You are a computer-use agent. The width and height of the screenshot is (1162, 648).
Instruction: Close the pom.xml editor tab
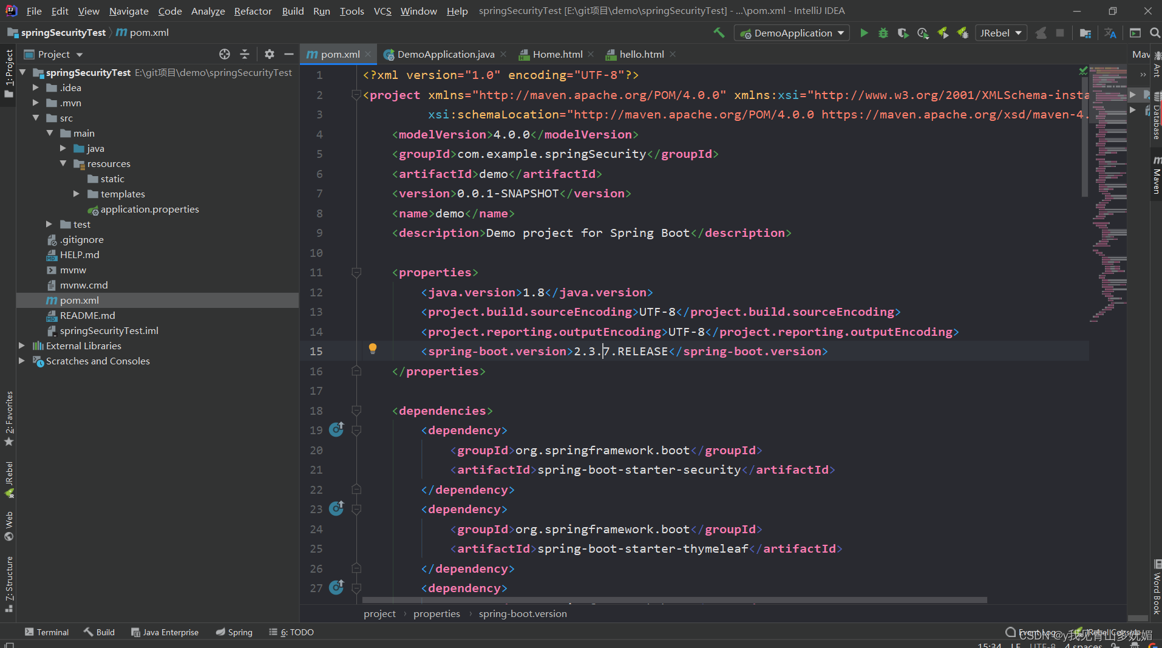pyautogui.click(x=368, y=54)
